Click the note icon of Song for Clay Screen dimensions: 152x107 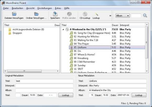(71, 33)
